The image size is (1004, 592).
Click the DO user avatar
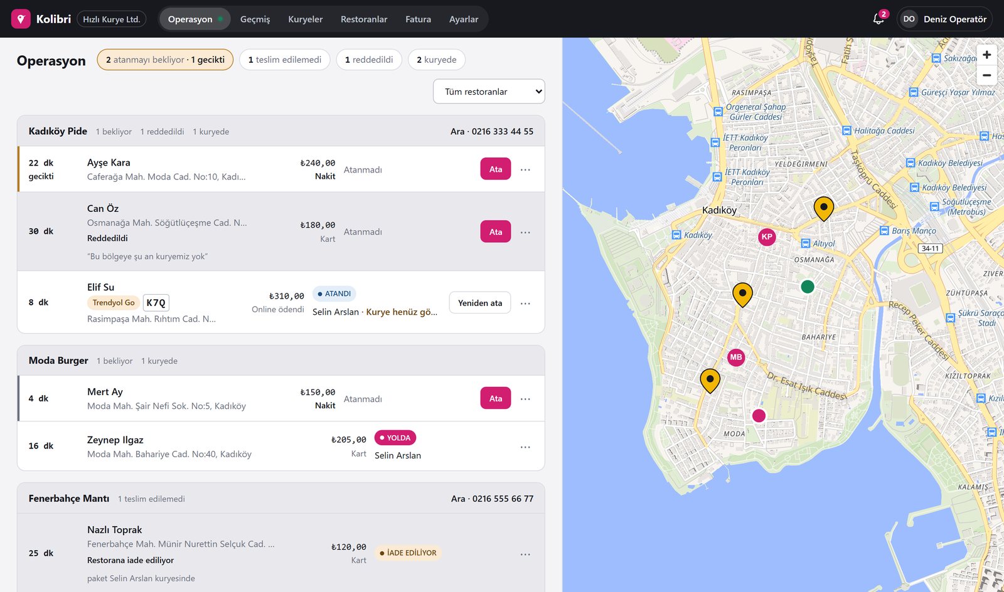909,19
